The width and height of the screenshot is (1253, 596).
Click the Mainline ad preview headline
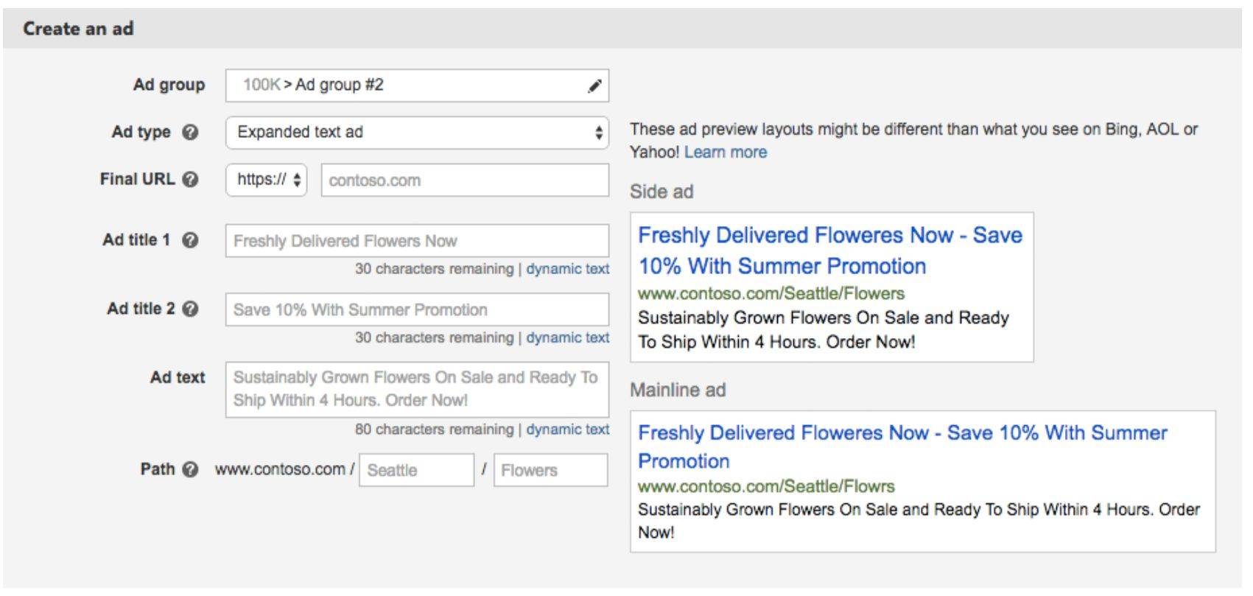click(902, 446)
